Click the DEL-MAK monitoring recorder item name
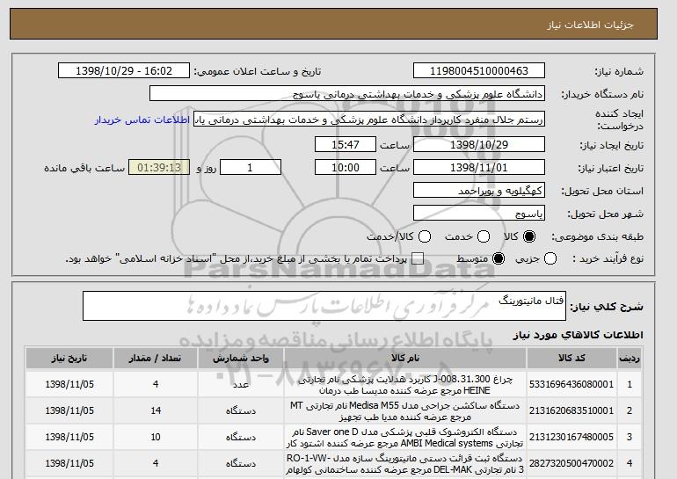Screen dimensions: 677x479 pos(405,464)
